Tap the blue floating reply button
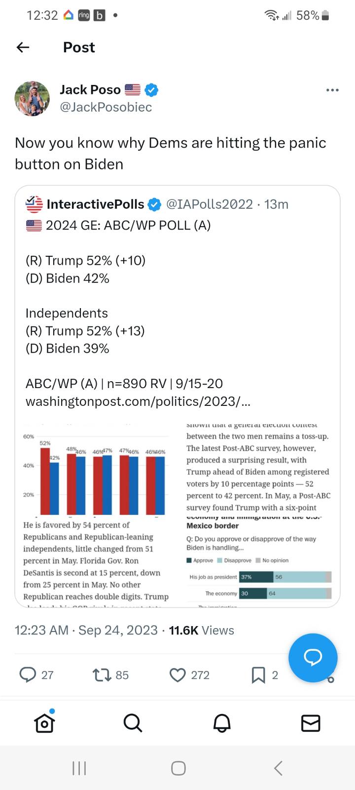The height and width of the screenshot is (790, 355). (313, 658)
